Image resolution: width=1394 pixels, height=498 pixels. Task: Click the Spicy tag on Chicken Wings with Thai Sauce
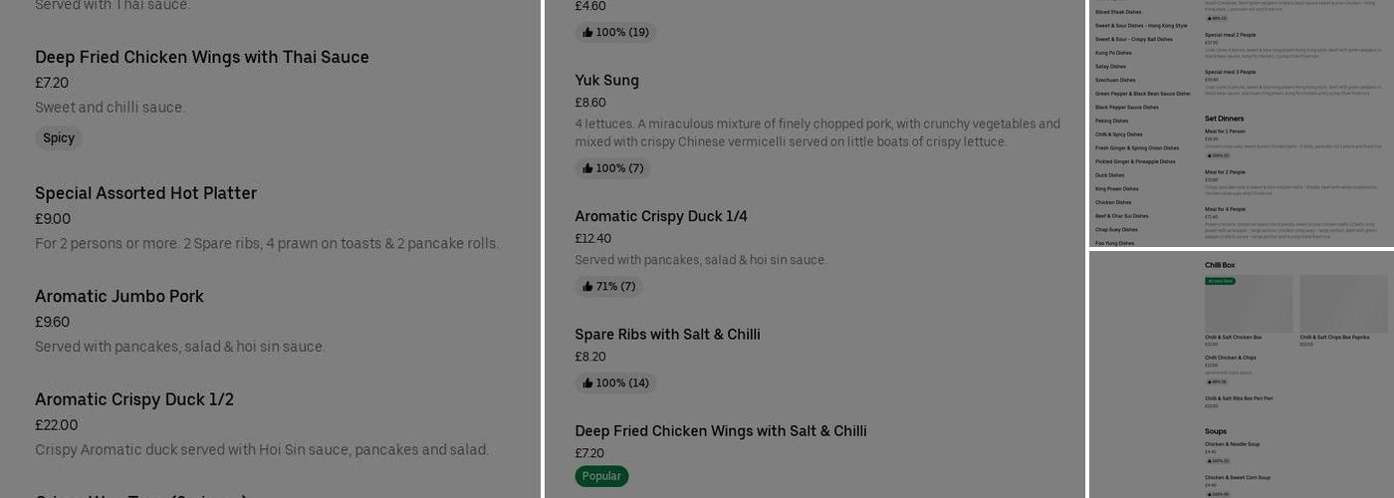59,138
